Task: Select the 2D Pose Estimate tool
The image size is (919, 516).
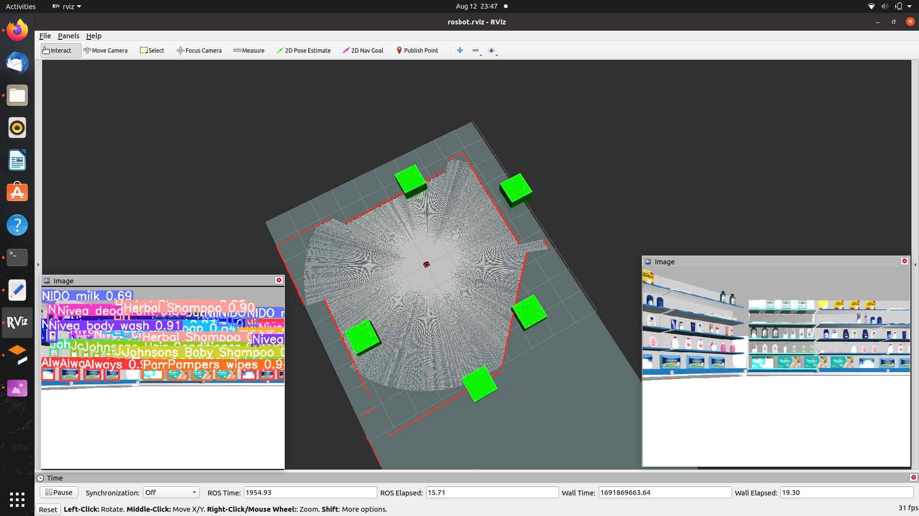Action: click(304, 50)
